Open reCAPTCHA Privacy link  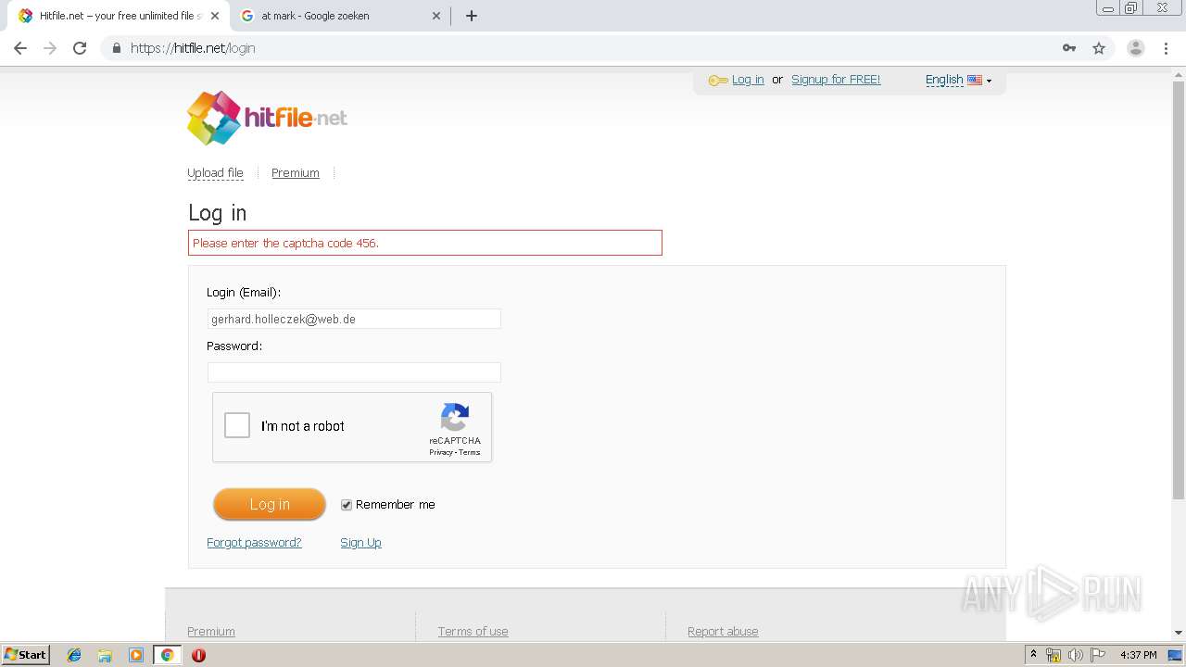[440, 452]
